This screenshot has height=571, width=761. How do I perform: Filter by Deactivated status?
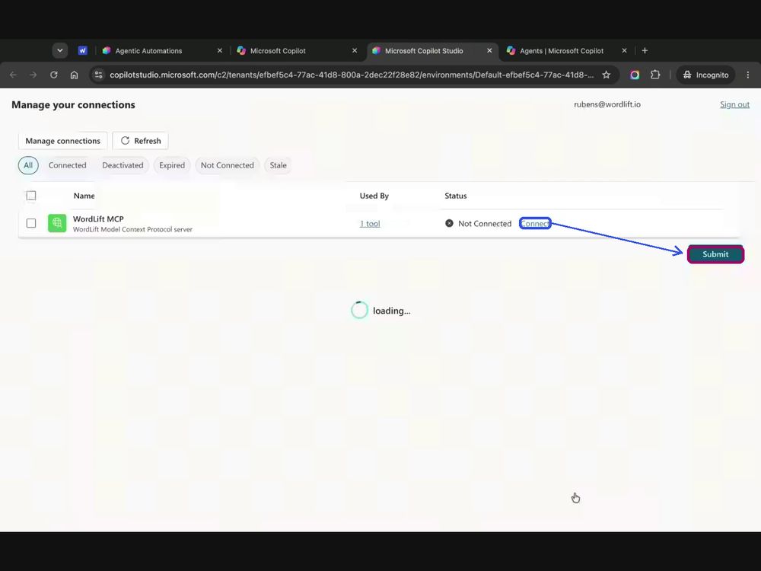coord(123,165)
